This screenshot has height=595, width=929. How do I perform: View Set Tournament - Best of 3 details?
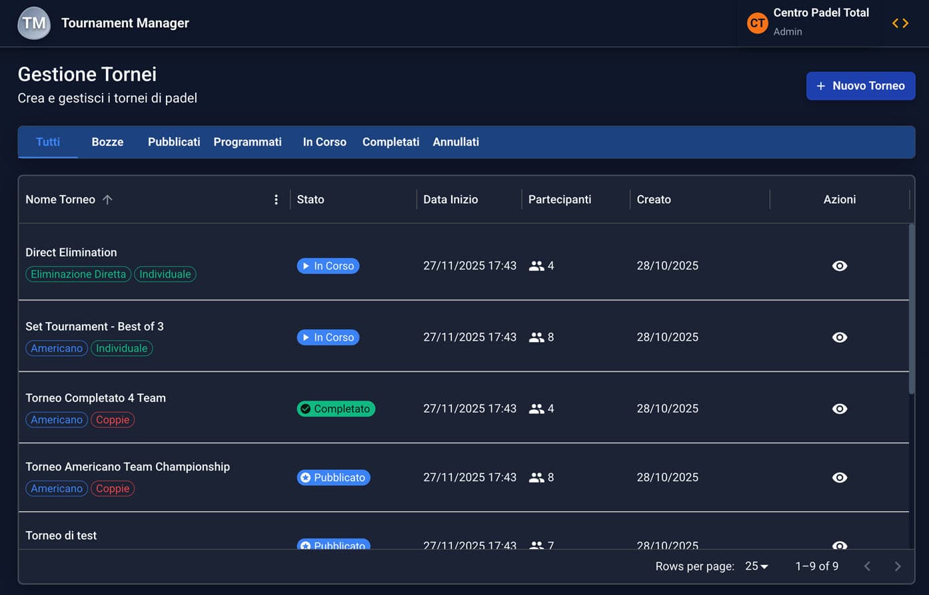(839, 337)
